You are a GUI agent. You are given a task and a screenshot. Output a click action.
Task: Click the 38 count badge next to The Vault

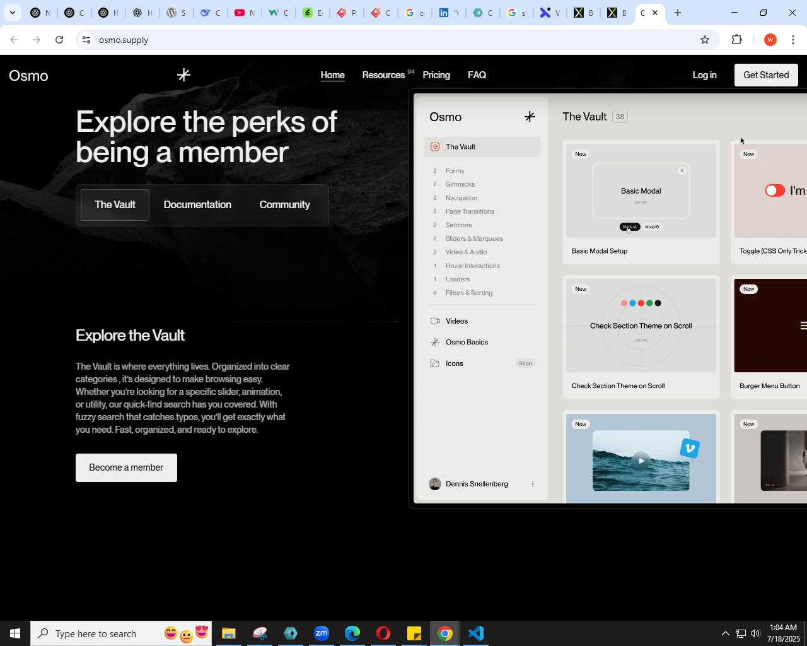coord(620,117)
